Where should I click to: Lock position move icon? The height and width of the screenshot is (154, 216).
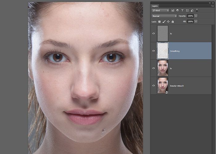(168, 22)
